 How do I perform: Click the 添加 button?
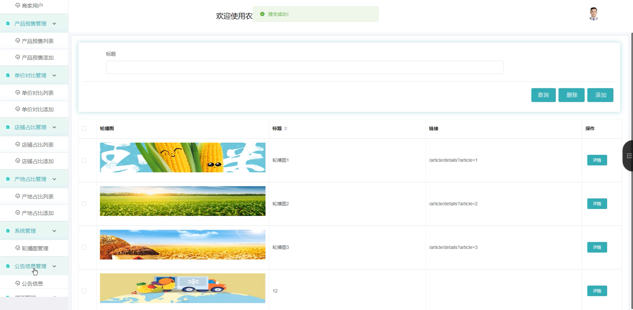point(600,95)
